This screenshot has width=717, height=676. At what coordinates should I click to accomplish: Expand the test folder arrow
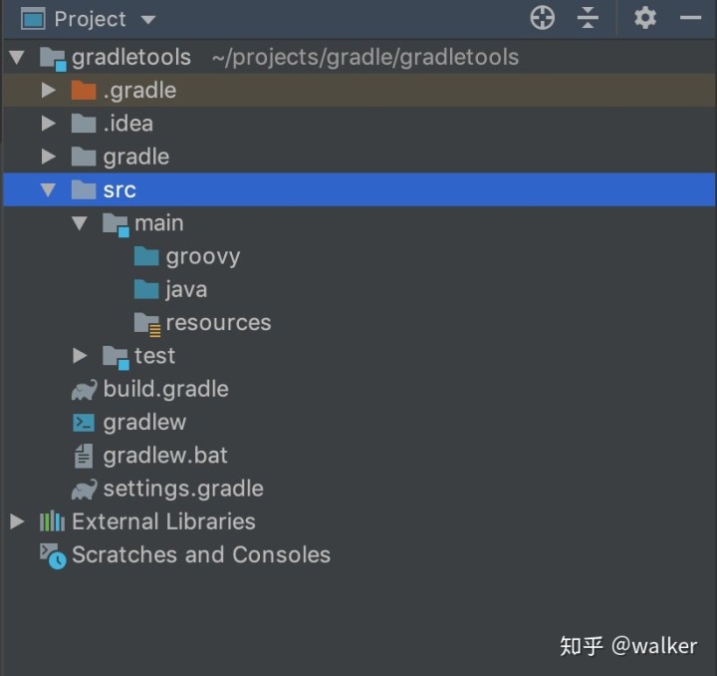tap(80, 356)
